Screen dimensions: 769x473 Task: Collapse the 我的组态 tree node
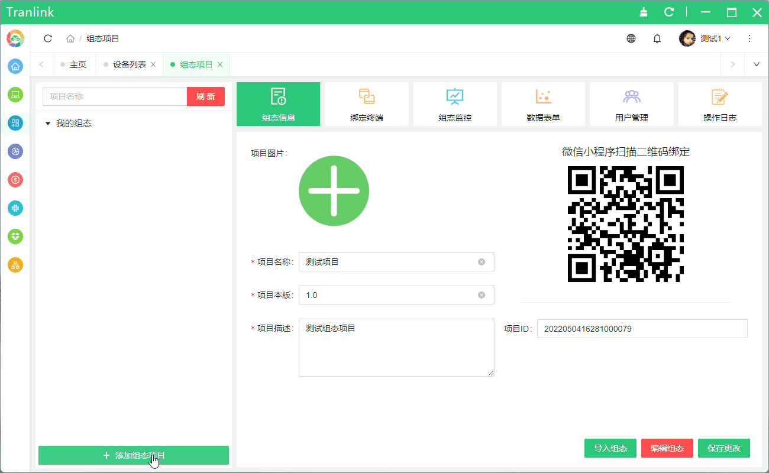pos(48,124)
